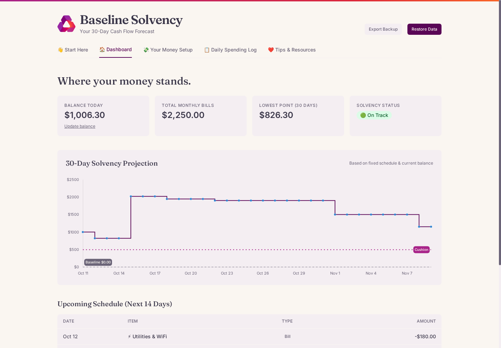Click the -$180.00 amount cell

click(x=425, y=337)
